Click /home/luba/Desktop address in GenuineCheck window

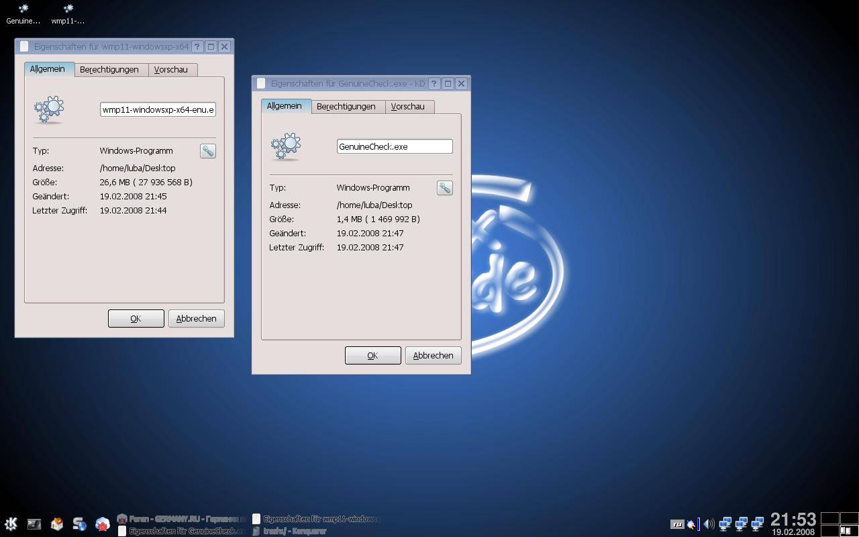(374, 205)
